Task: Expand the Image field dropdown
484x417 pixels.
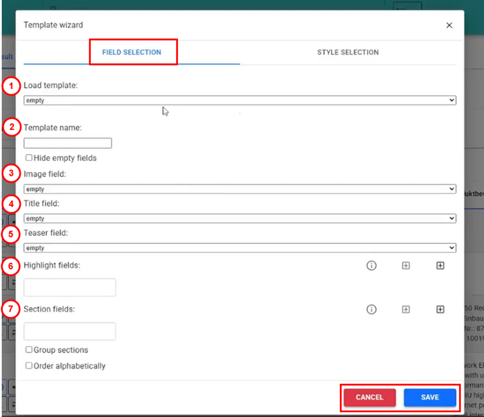Action: 239,189
